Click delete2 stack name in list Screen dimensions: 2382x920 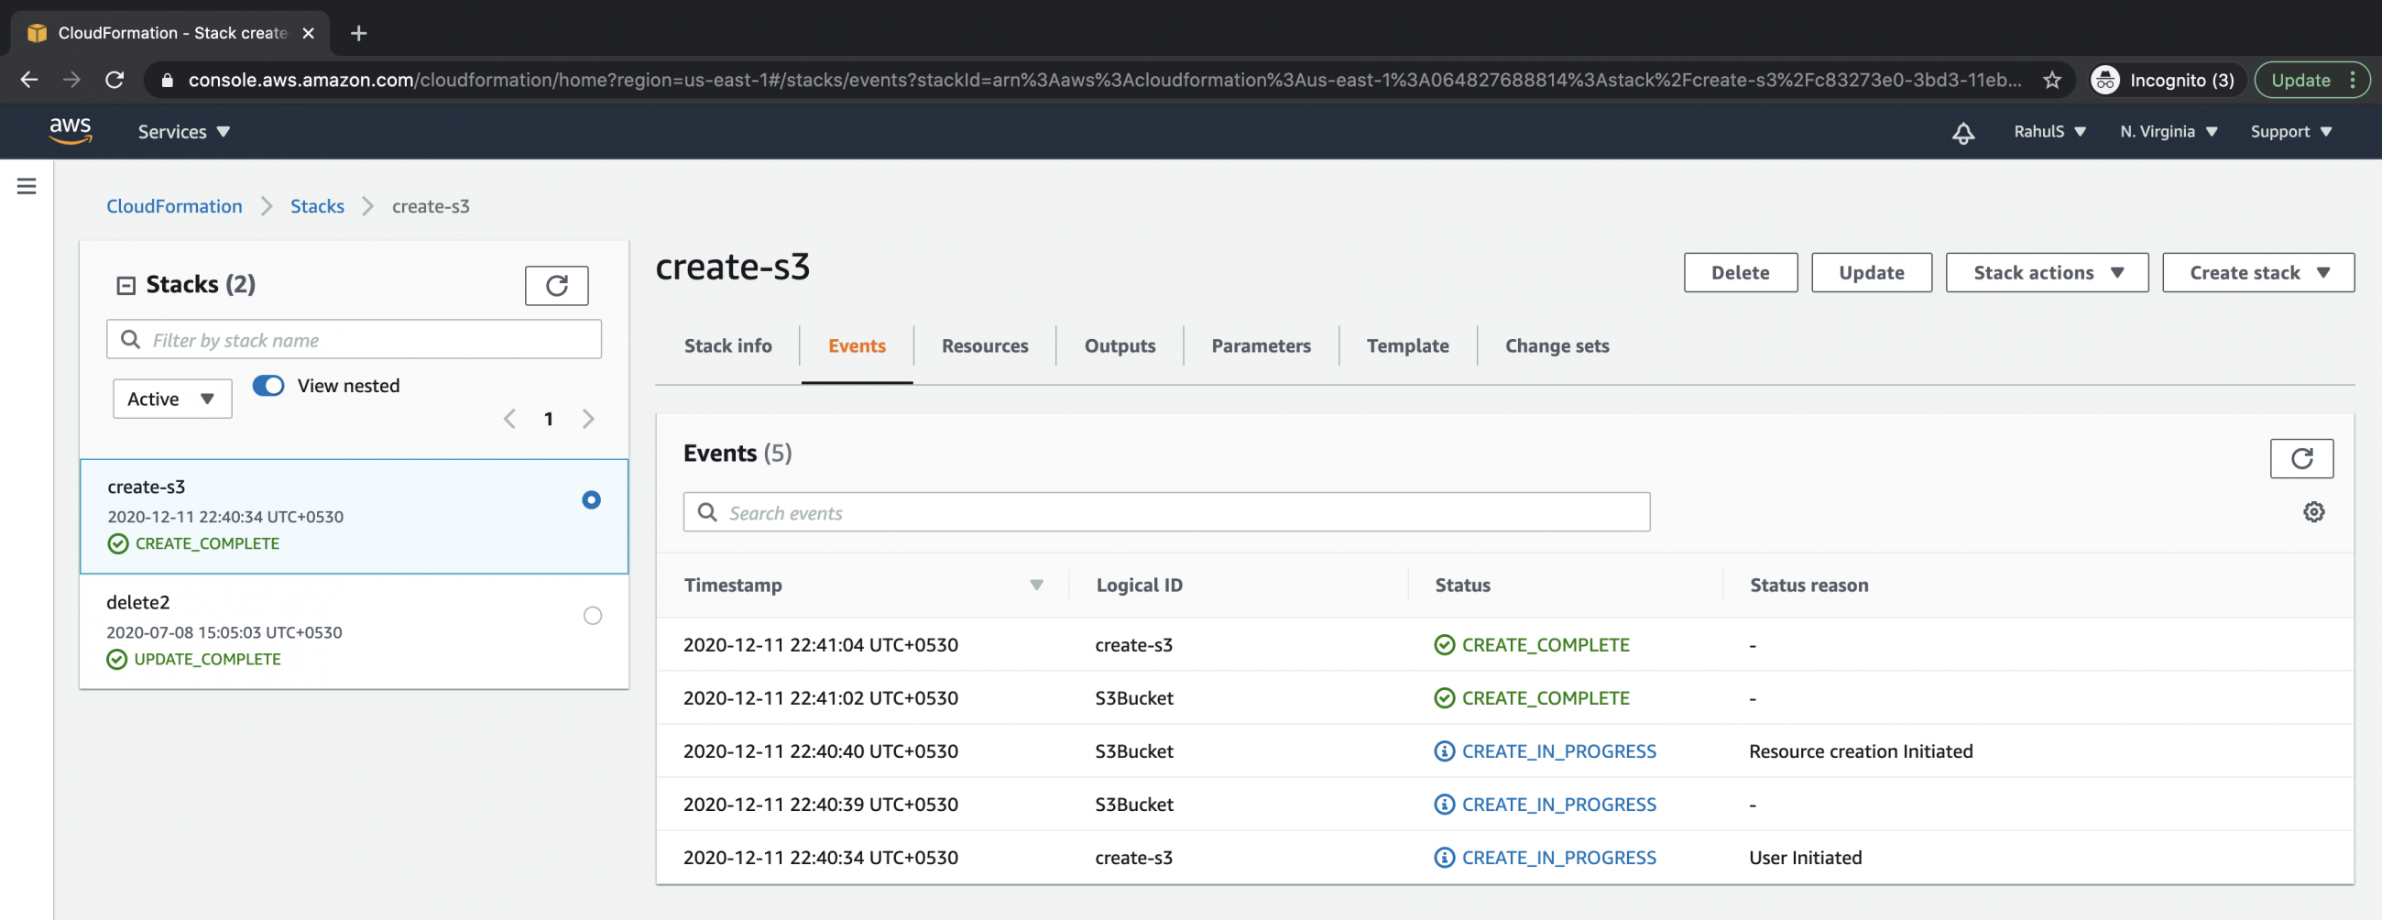pos(137,602)
